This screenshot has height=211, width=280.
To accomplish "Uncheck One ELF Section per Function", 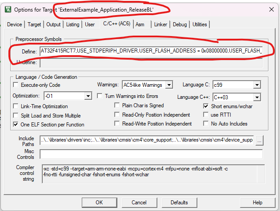I will click(16, 124).
